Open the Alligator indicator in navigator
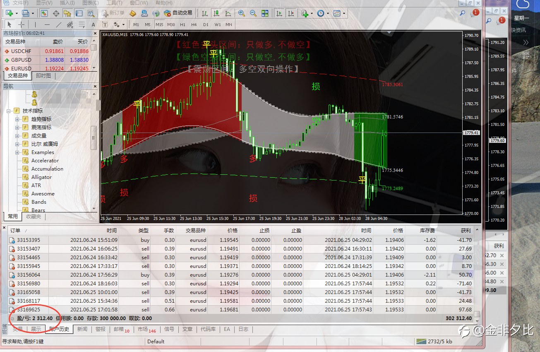 pos(41,177)
